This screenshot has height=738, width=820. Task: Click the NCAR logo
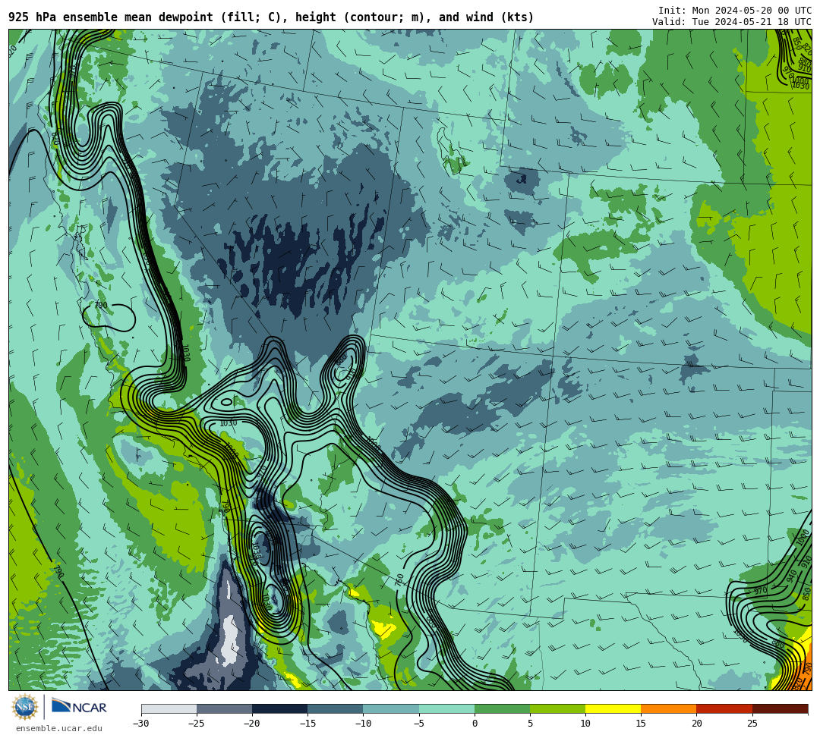[x=79, y=707]
